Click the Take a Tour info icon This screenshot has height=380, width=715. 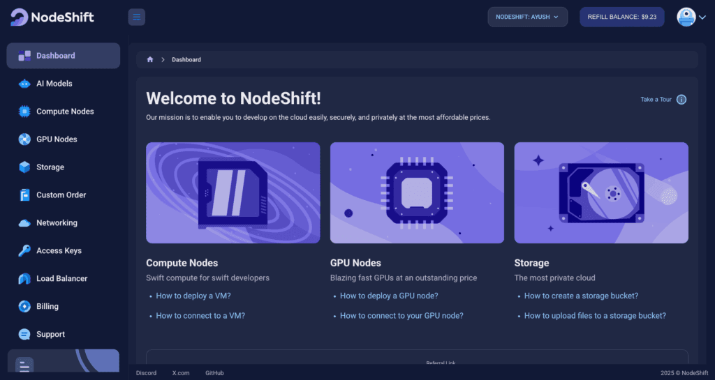pos(681,100)
